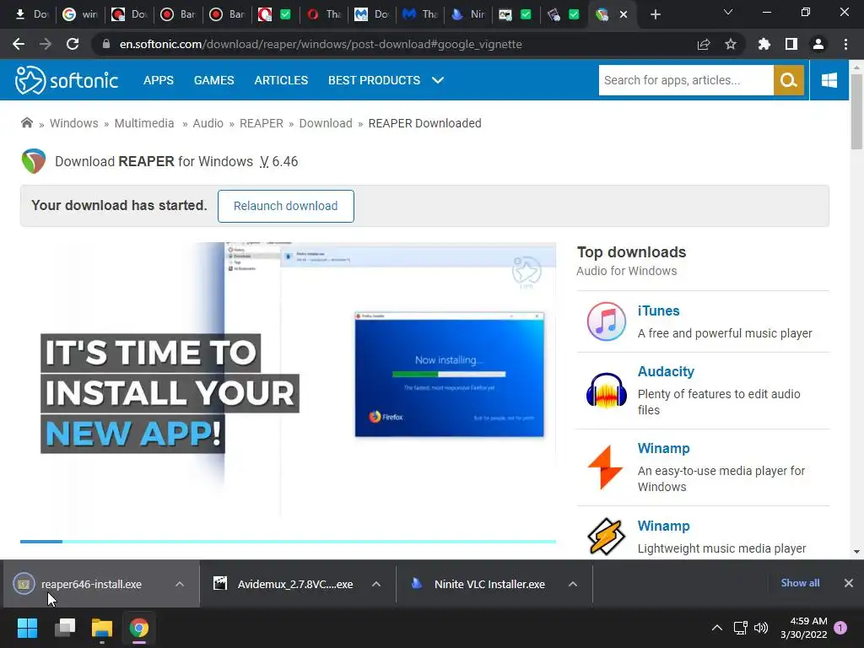This screenshot has width=864, height=648.
Task: Expand the BEST PRODUCTS dropdown chevron
Action: [438, 80]
